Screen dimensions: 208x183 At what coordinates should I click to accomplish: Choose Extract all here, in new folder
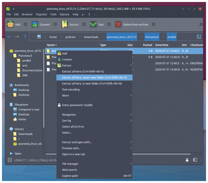(94, 83)
